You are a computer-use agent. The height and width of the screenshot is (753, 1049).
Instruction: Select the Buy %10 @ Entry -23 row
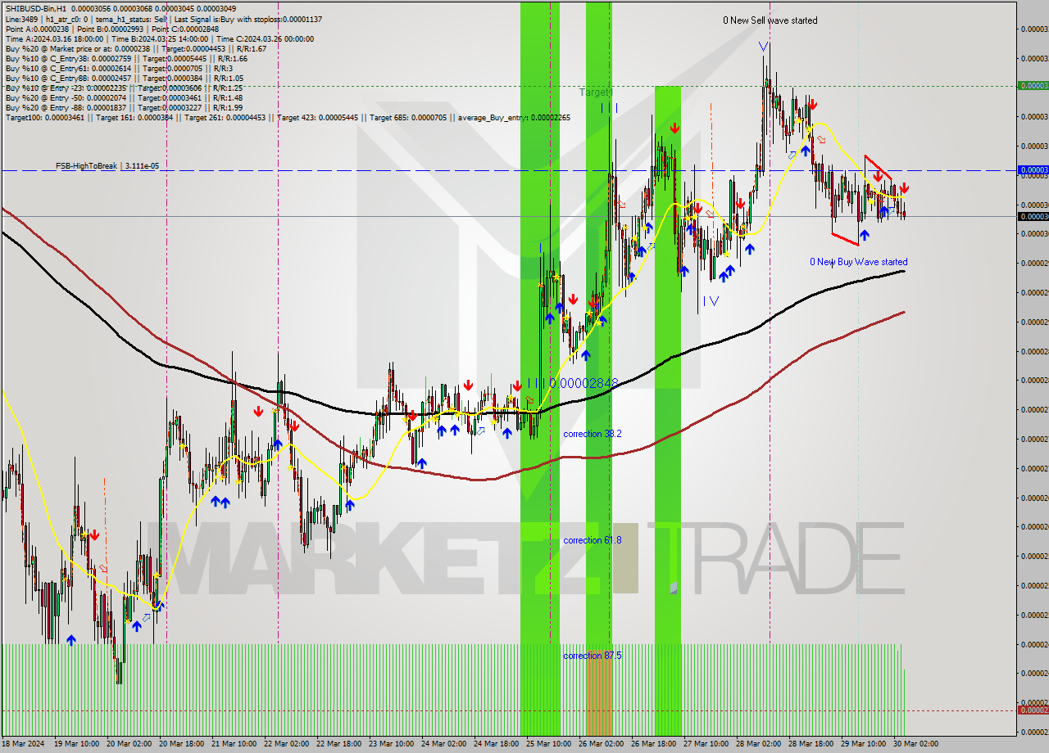(124, 88)
